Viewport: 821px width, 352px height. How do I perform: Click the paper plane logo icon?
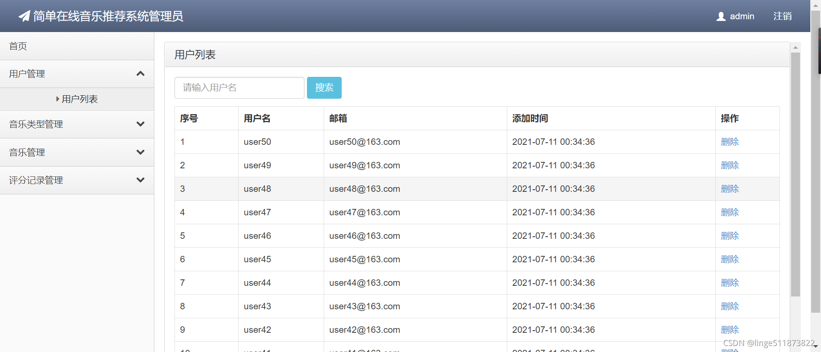[x=24, y=16]
